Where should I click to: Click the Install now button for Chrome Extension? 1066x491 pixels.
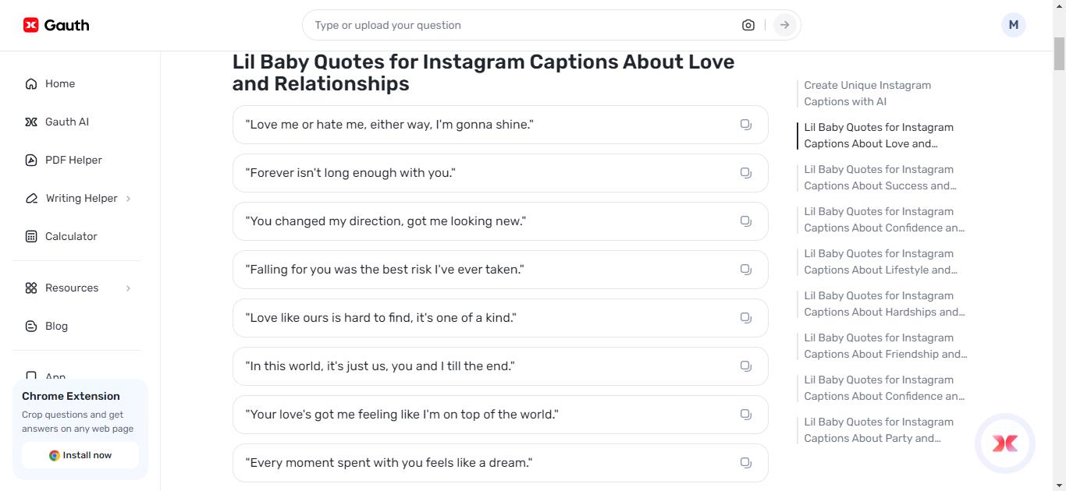(80, 455)
